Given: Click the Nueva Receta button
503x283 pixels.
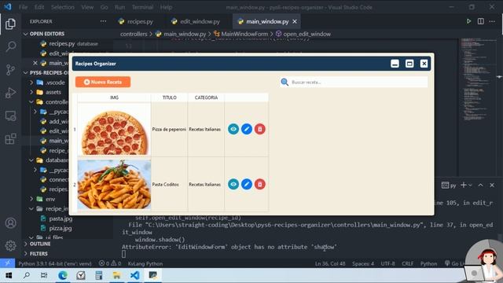Looking at the screenshot, I should (x=103, y=82).
